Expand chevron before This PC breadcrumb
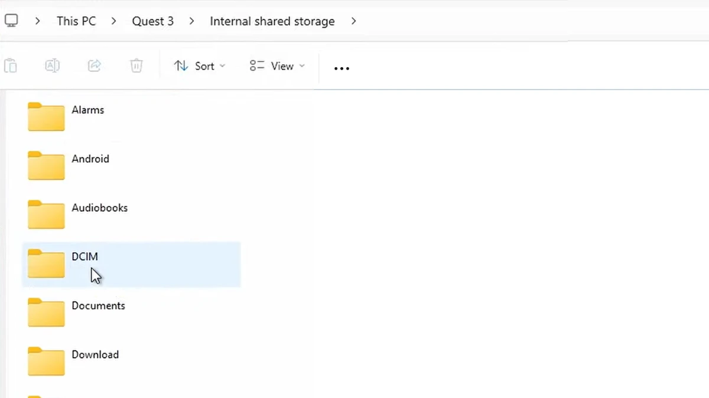The width and height of the screenshot is (709, 398). tap(38, 21)
